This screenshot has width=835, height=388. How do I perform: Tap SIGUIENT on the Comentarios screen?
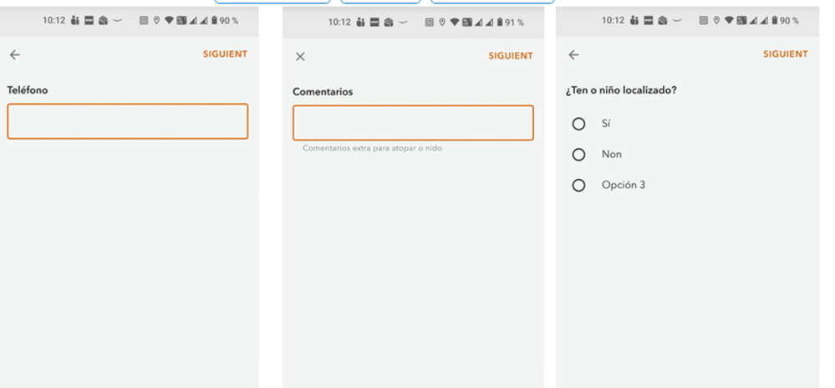click(511, 56)
